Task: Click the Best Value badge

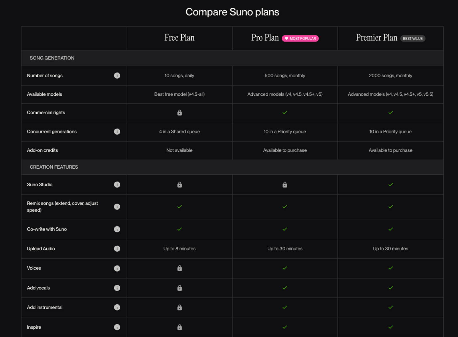Action: (x=412, y=38)
